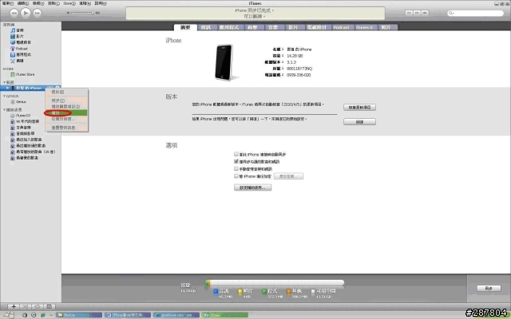This screenshot has width=511, height=319.
Task: Click the plus button to add a playlist
Action: [14, 306]
